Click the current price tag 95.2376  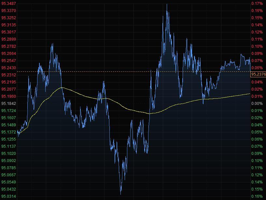click(x=259, y=74)
